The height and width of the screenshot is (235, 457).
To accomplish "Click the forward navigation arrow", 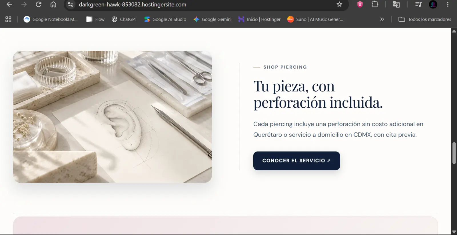I will point(24,5).
